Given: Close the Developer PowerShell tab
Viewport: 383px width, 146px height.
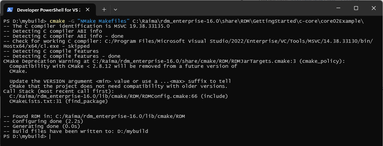Looking at the screenshot, I should coord(87,10).
